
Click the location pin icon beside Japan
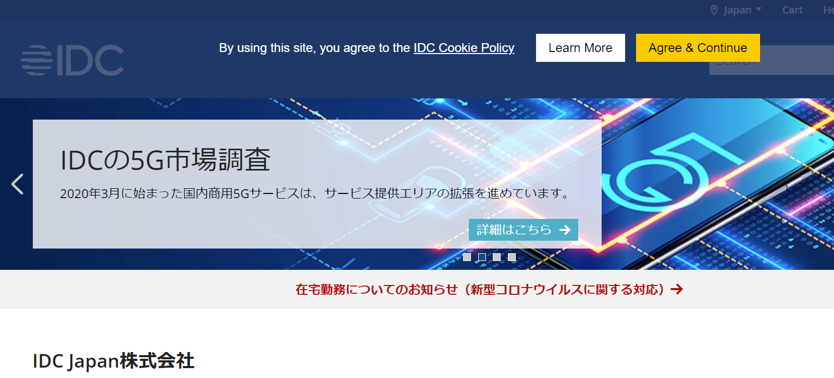click(714, 10)
